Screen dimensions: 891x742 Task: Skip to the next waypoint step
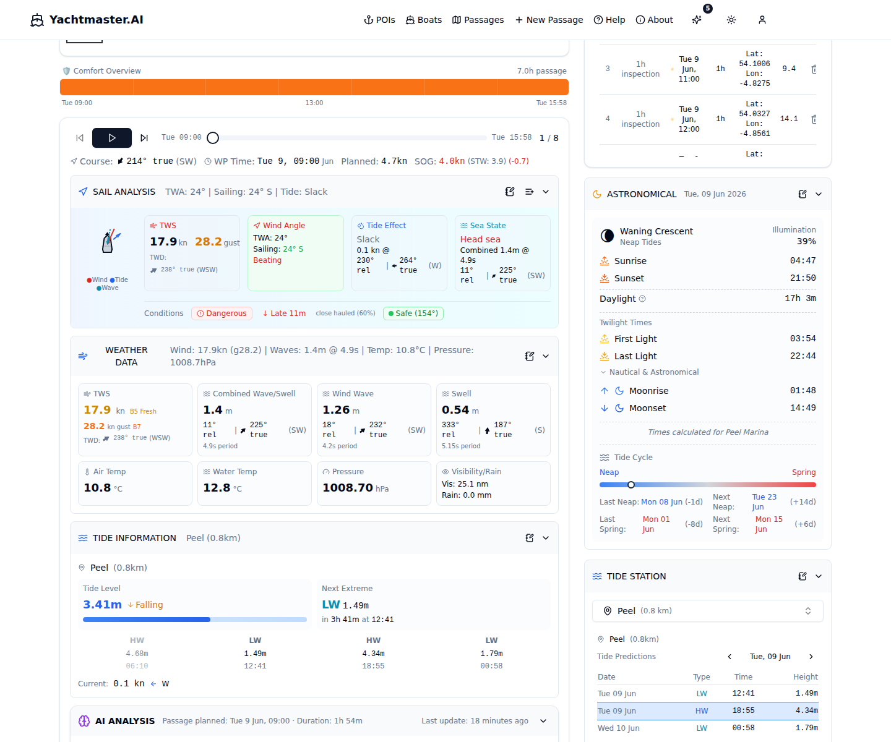tap(144, 138)
